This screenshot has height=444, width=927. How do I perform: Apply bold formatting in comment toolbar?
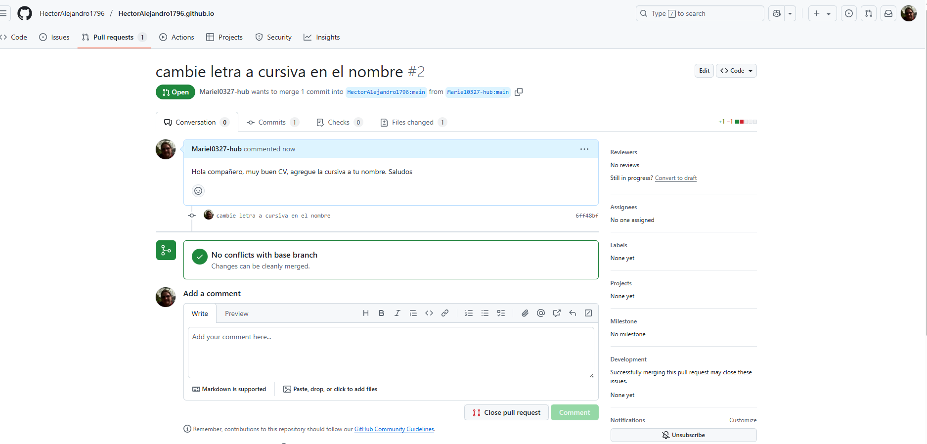(x=382, y=313)
